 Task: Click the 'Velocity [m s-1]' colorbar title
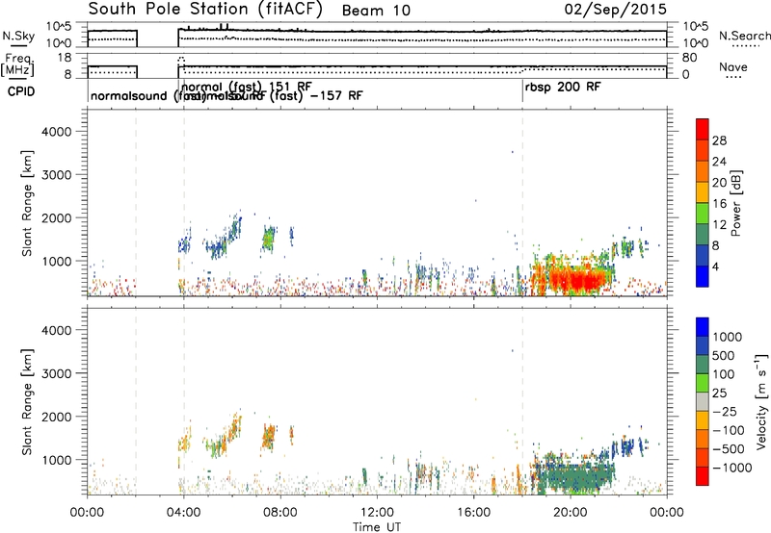pos(761,401)
